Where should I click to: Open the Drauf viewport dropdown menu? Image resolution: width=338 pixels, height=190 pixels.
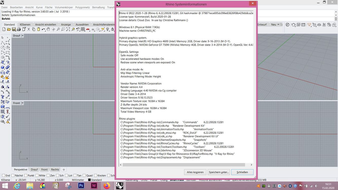(x=23, y=36)
